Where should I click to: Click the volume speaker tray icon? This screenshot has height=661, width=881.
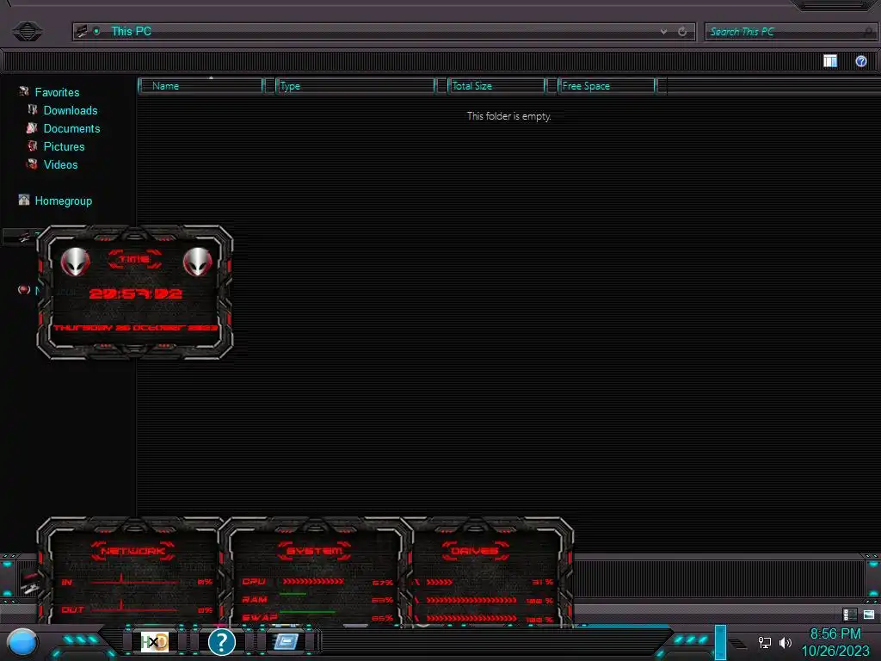coord(785,642)
